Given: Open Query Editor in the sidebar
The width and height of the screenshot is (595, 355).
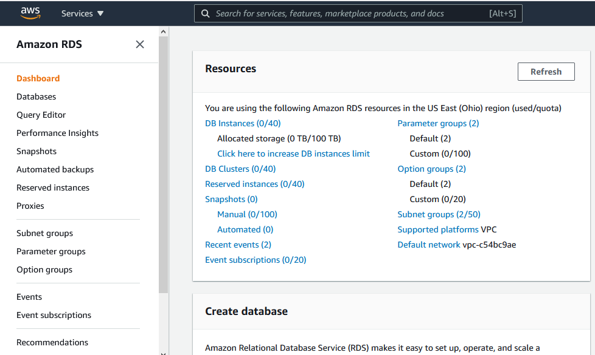Looking at the screenshot, I should click(x=41, y=115).
